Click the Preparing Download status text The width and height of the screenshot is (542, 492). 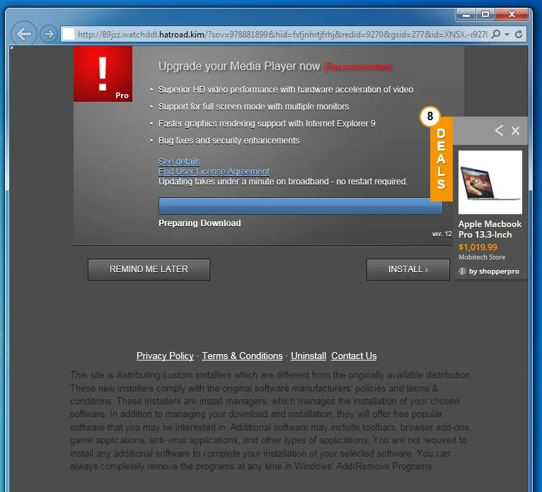200,223
